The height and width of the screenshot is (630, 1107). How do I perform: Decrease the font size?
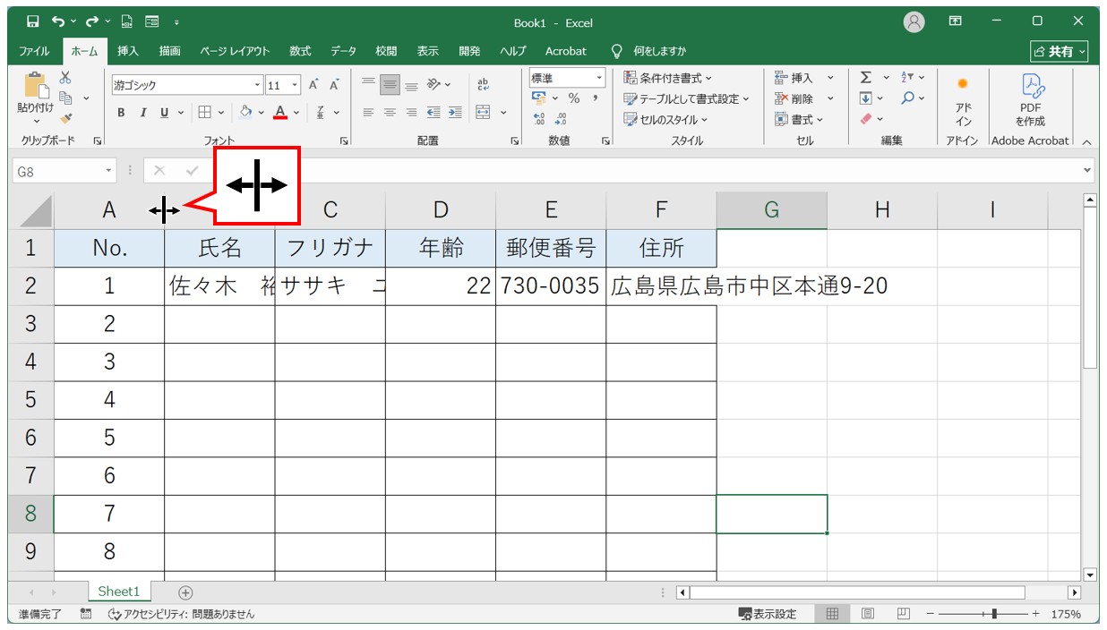coord(335,85)
